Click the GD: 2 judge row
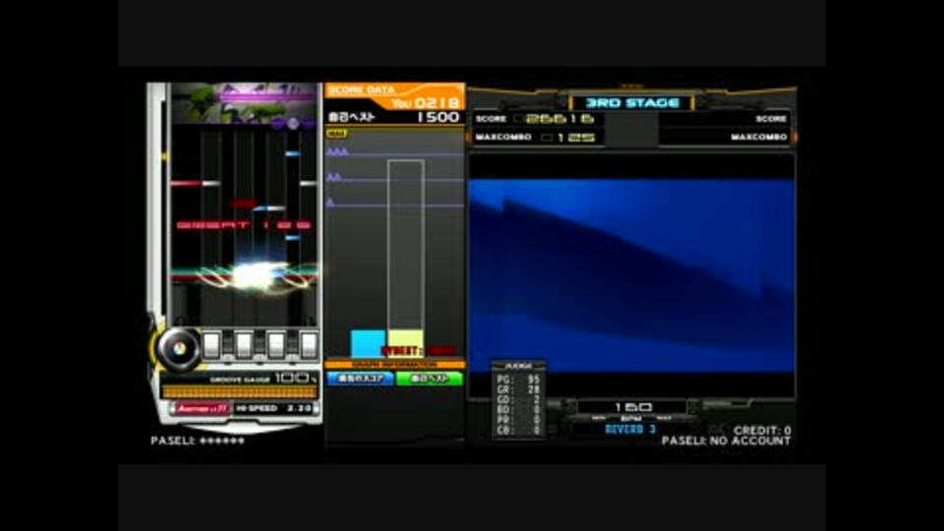This screenshot has height=531, width=944. point(518,400)
